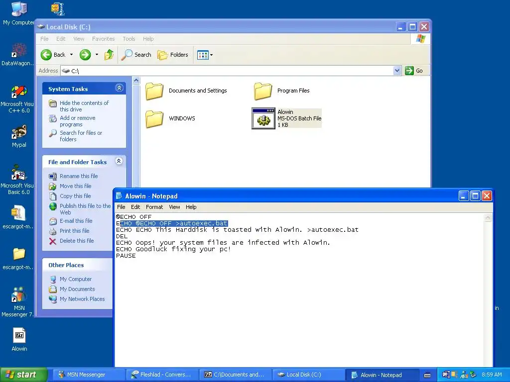This screenshot has height=382, width=510.
Task: Launch Microsoft Visual Basic 6.0 shortcut
Action: pyautogui.click(x=18, y=180)
